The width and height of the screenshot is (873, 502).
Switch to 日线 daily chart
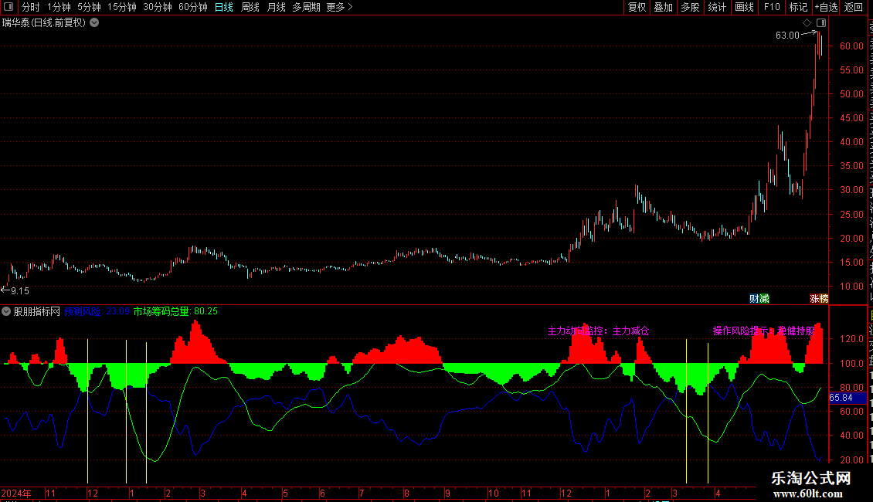tap(224, 7)
